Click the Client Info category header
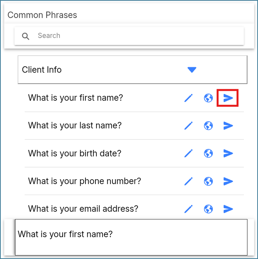The width and height of the screenshot is (258, 259). (x=132, y=70)
